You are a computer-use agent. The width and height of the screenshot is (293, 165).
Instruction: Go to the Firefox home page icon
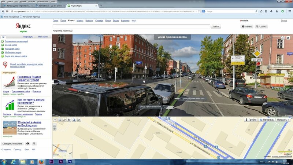tap(277, 11)
